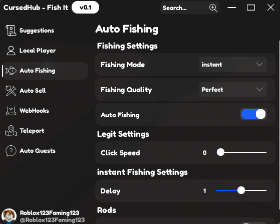Image resolution: width=280 pixels, height=224 pixels.
Task: Open the Auto Quests tab
Action: 45,150
